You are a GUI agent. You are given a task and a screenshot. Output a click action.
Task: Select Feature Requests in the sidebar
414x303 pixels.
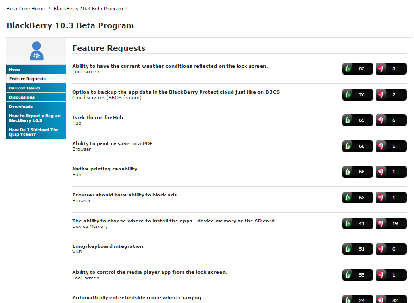pyautogui.click(x=37, y=79)
